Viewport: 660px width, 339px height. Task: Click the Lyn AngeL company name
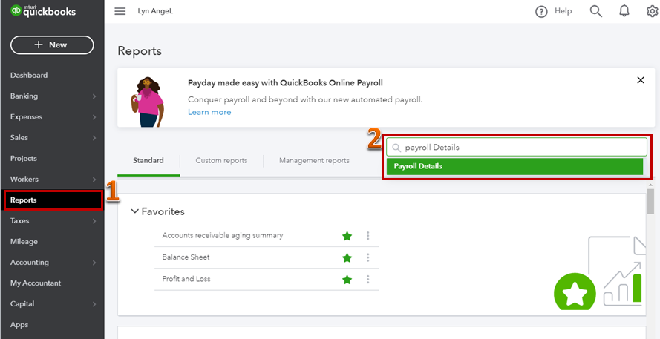pyautogui.click(x=155, y=11)
